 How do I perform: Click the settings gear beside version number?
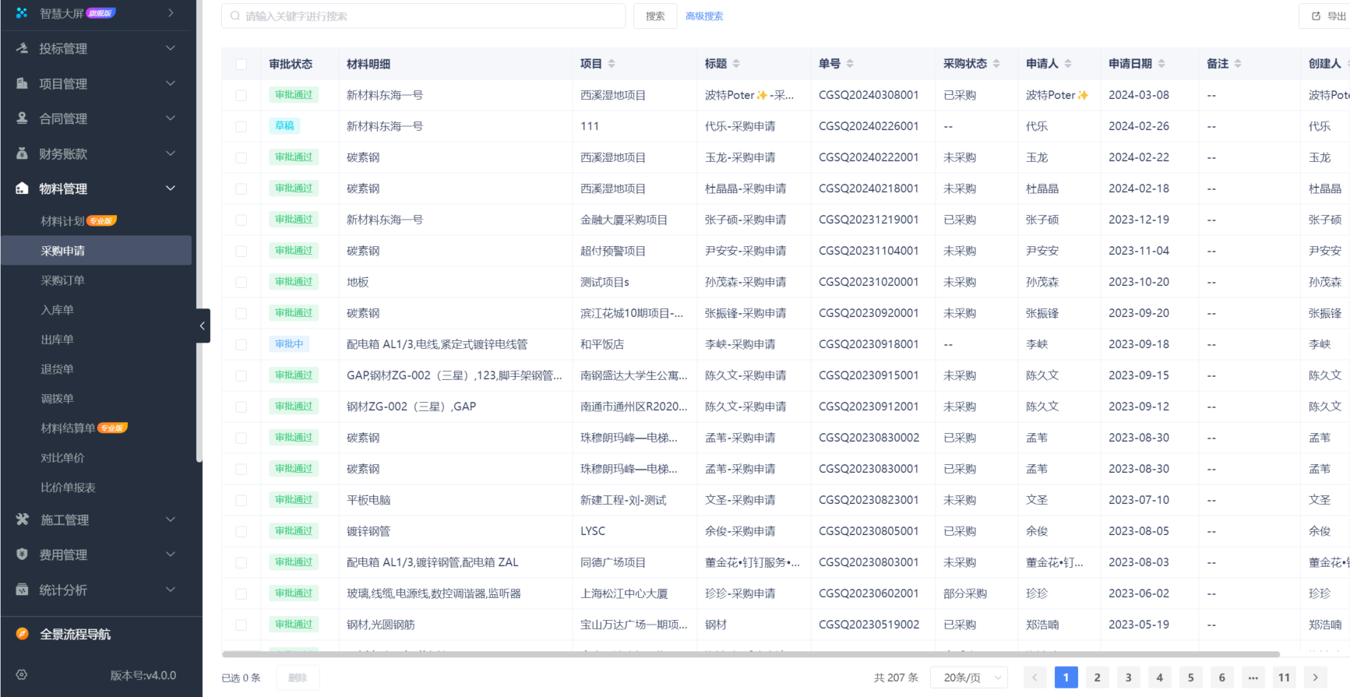tap(22, 675)
